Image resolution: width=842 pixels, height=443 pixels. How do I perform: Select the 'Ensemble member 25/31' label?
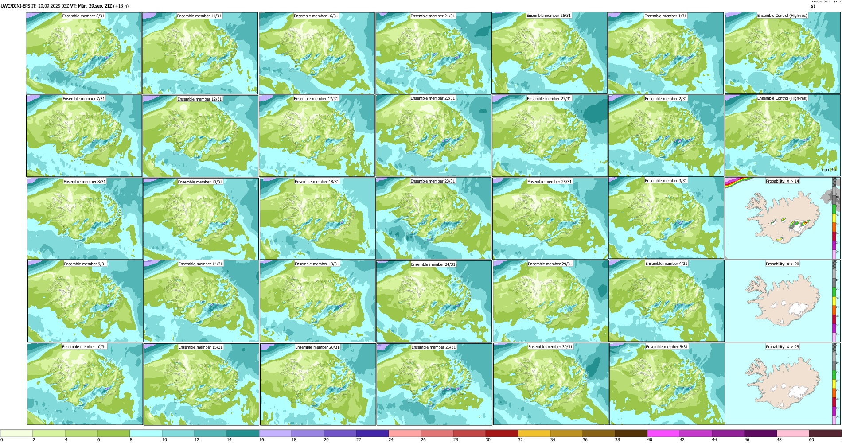434,347
